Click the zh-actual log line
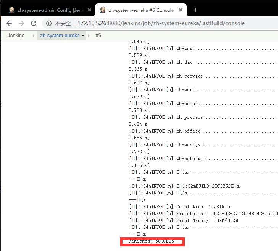 (x=204, y=104)
